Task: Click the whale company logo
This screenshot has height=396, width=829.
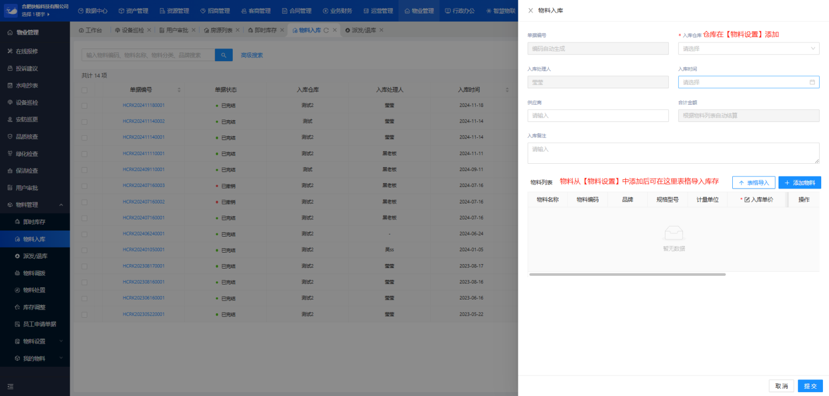Action: click(x=11, y=10)
